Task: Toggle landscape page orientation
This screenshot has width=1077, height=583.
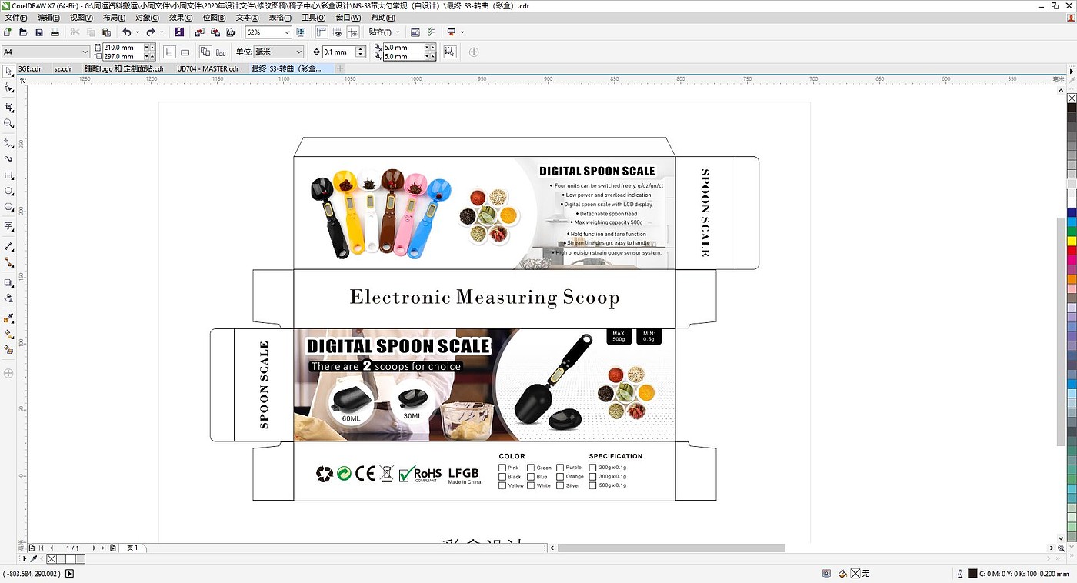Action: [185, 52]
